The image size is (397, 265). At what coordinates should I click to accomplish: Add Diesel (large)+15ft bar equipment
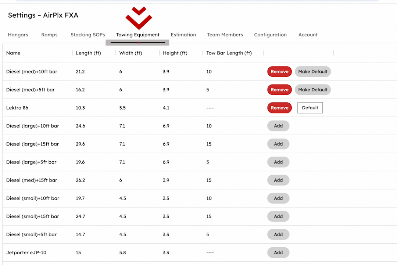click(278, 144)
